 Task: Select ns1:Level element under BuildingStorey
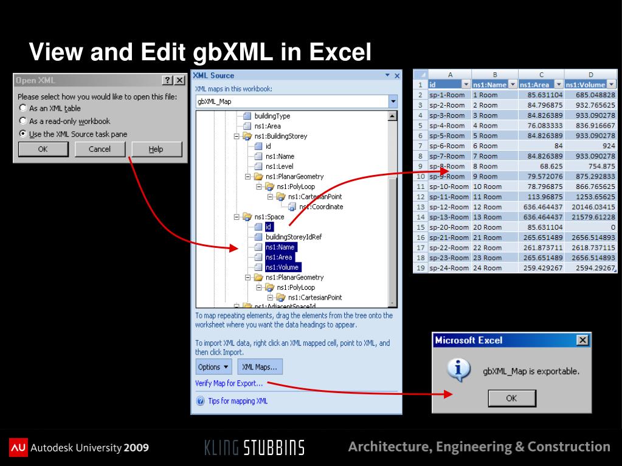click(x=279, y=166)
